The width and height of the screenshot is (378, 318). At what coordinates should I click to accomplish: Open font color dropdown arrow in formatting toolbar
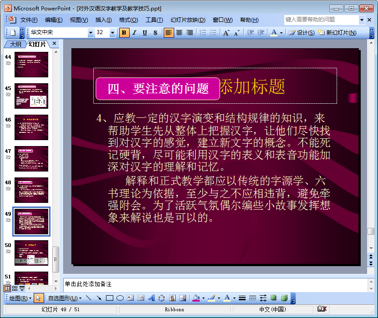coord(281,33)
